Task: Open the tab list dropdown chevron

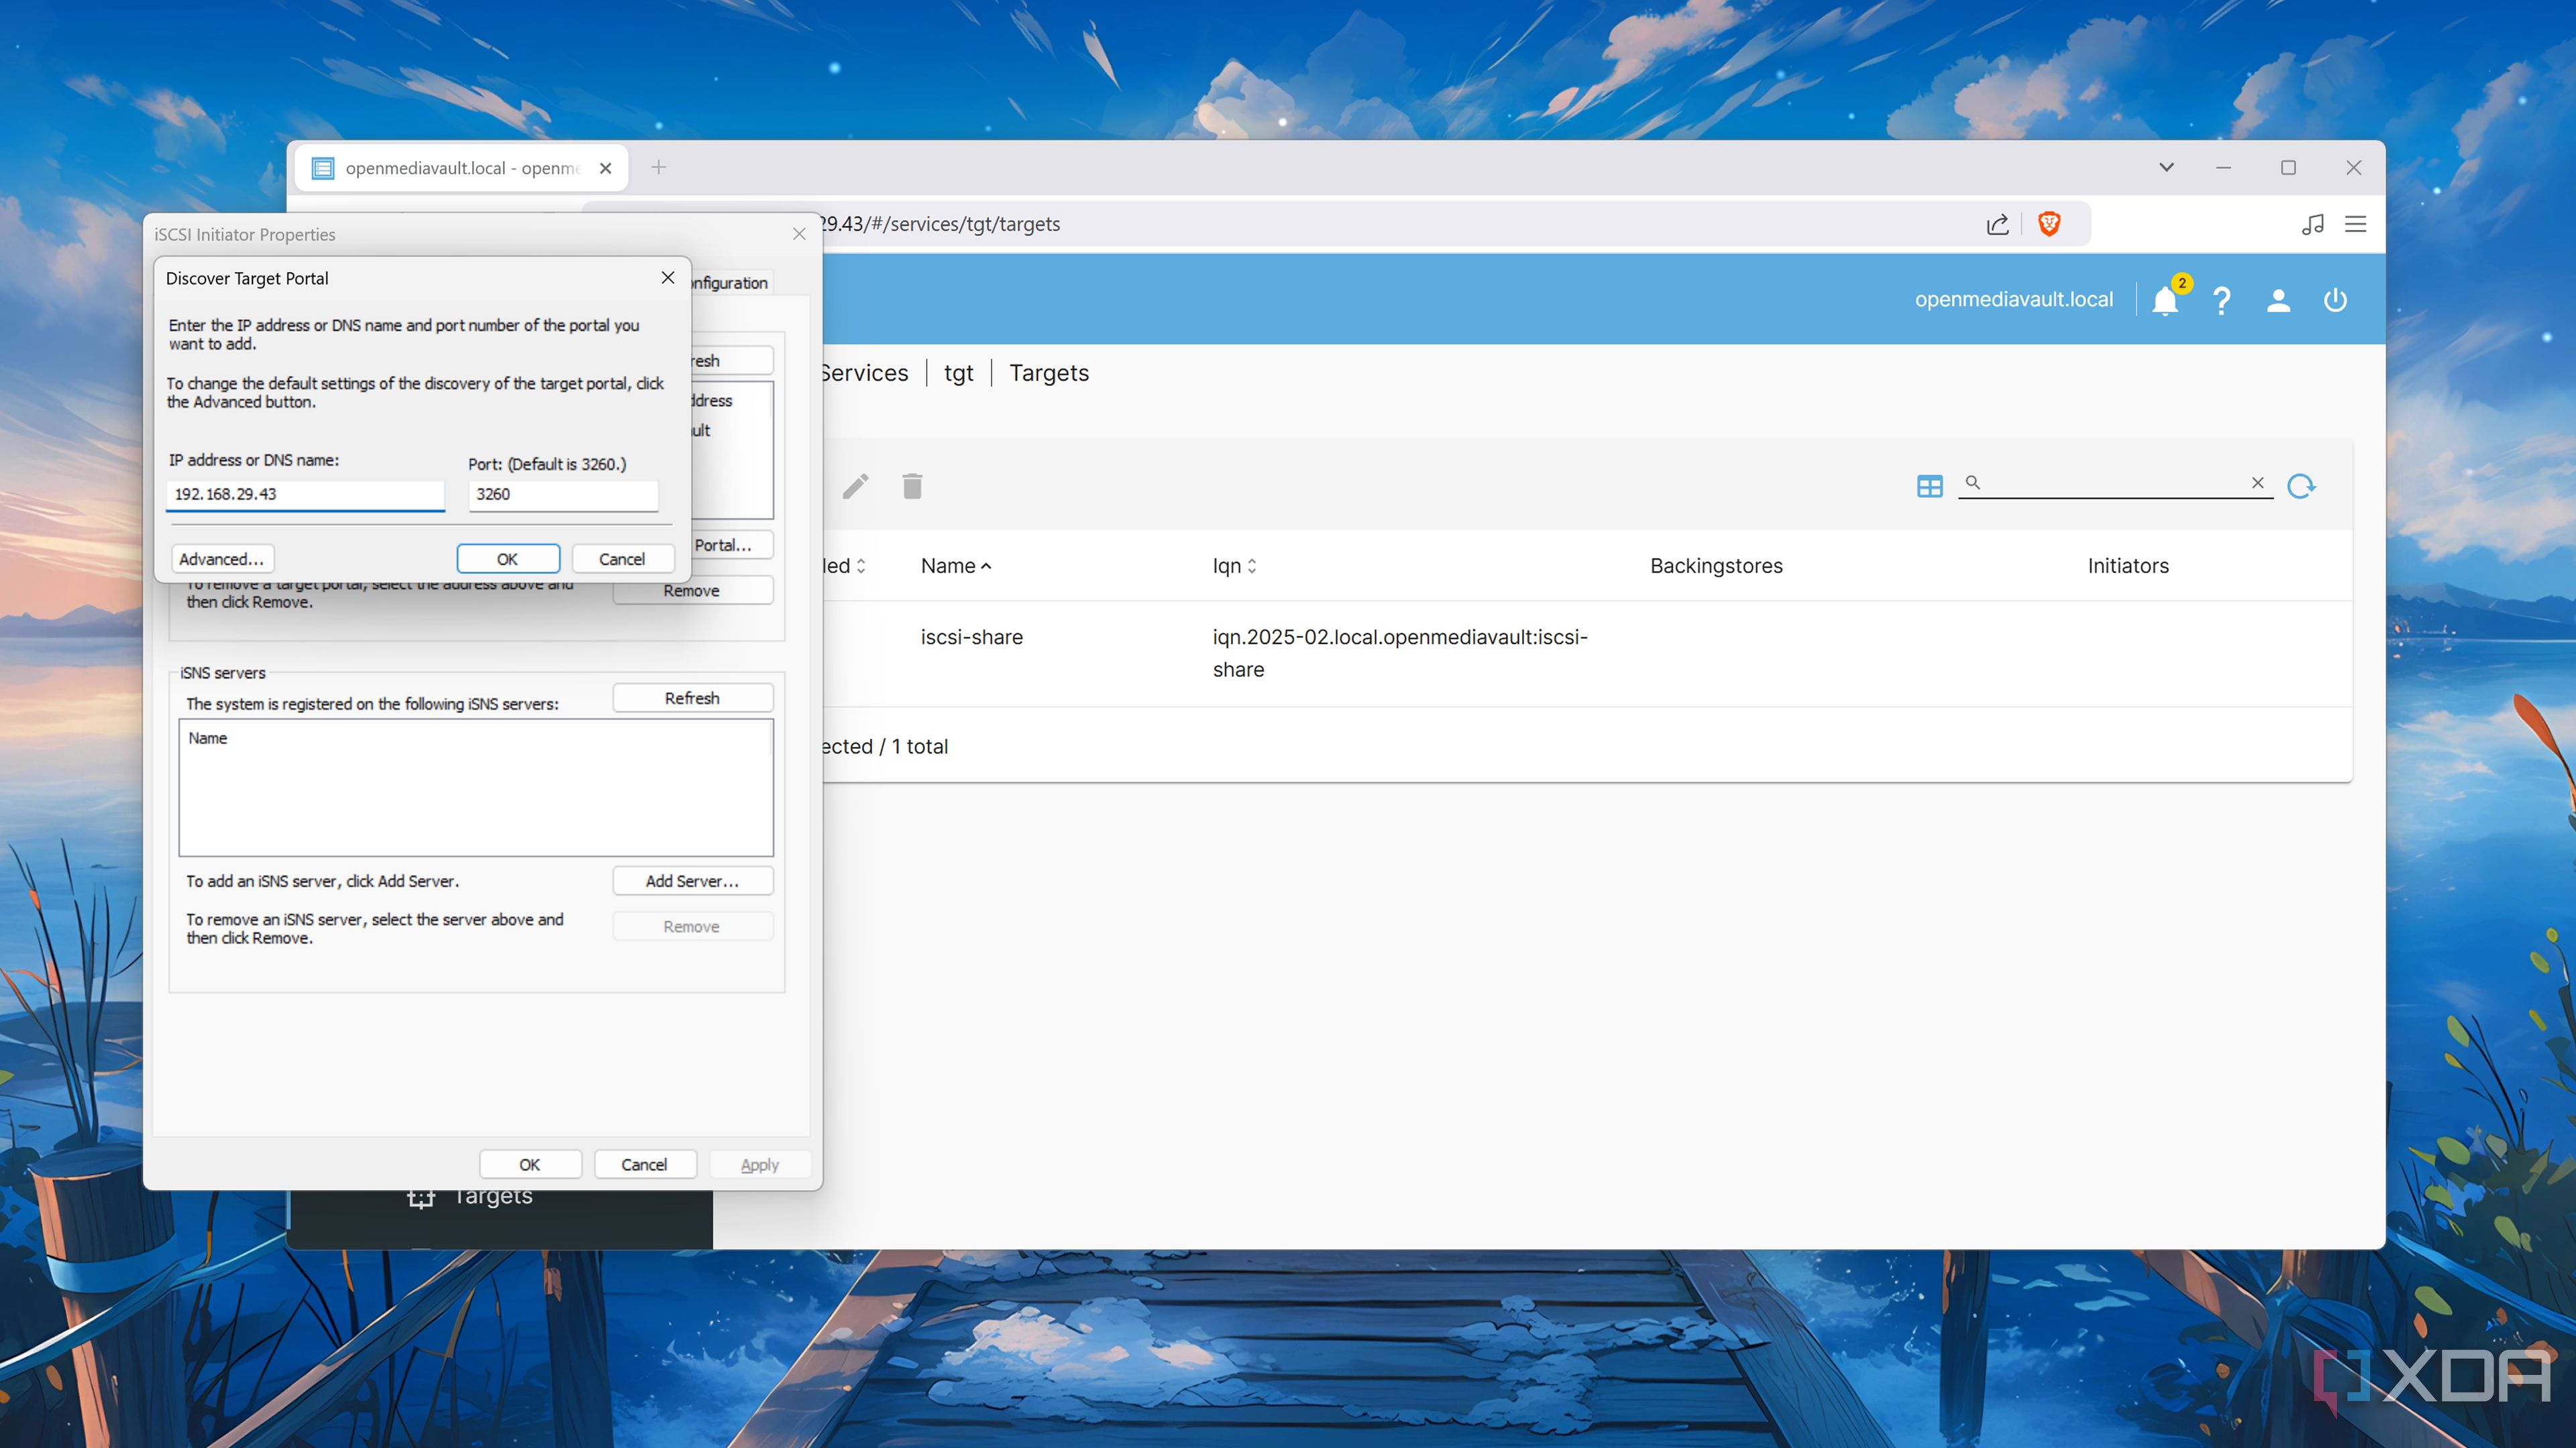Action: [2166, 167]
